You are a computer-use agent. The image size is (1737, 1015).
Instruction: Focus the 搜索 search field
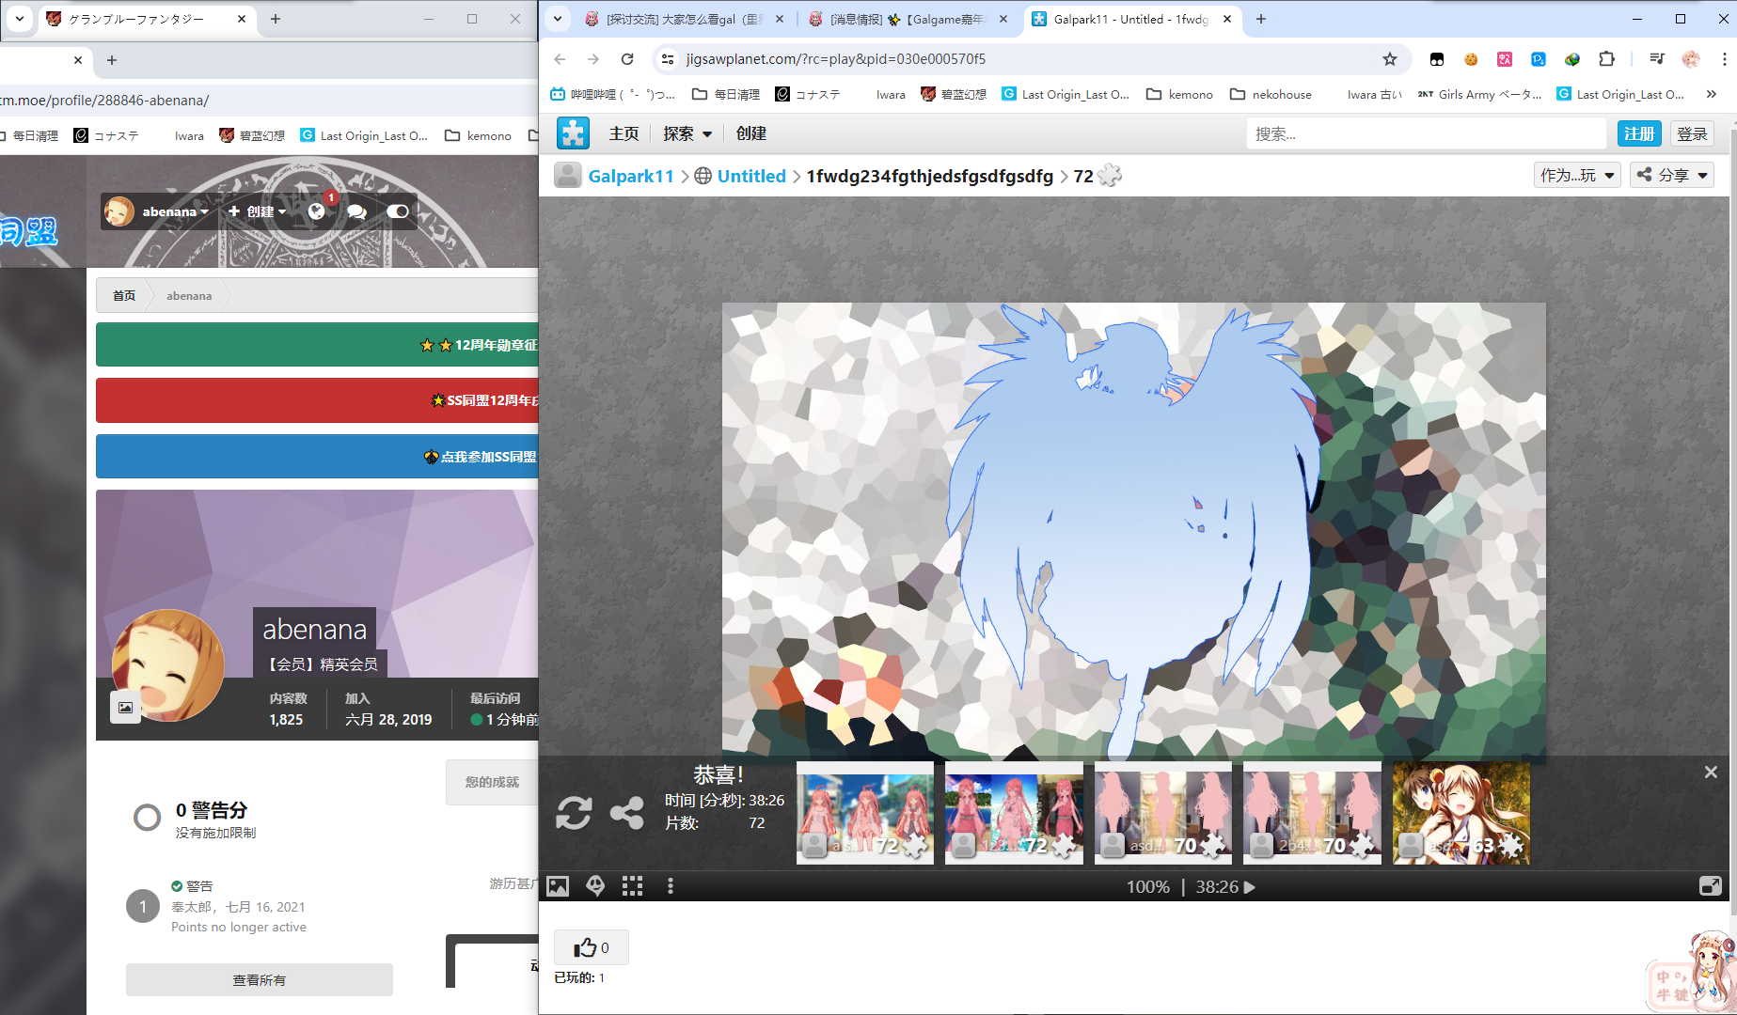(1427, 133)
